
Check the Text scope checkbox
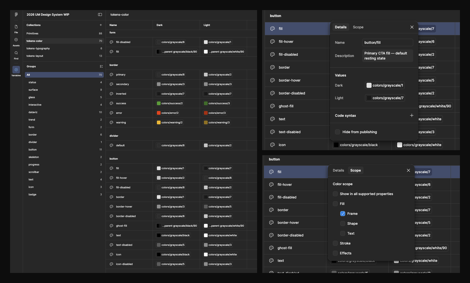point(343,233)
